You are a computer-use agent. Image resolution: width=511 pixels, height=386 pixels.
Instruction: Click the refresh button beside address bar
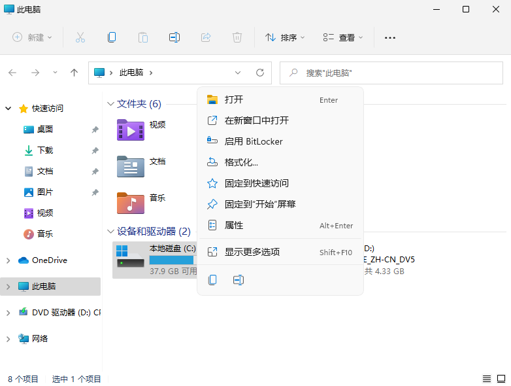click(259, 73)
